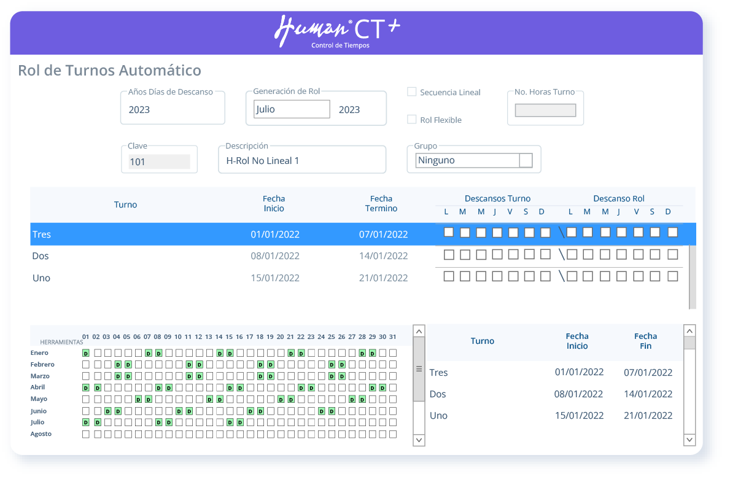
Task: Click the HERRAMIENTAS label
Action: [x=61, y=341]
